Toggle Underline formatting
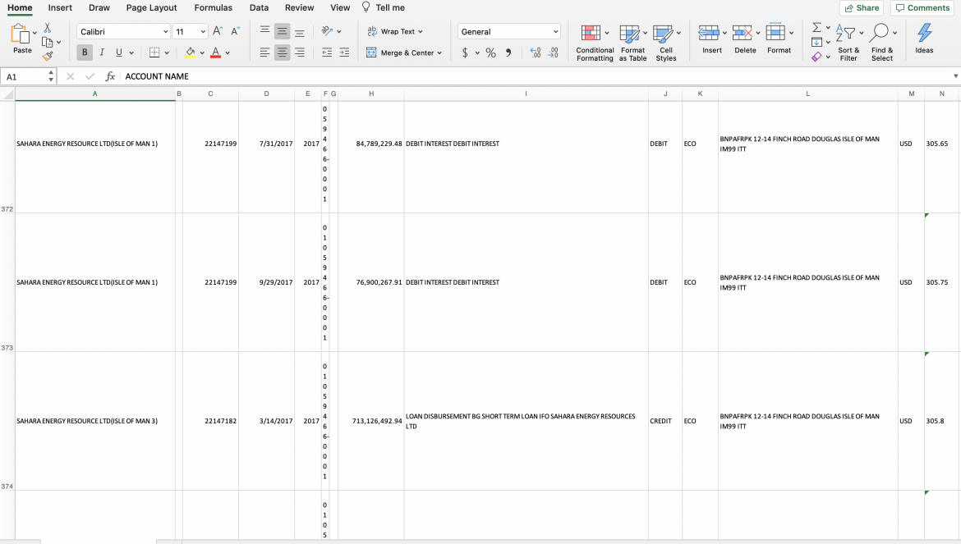Image resolution: width=961 pixels, height=544 pixels. click(119, 53)
